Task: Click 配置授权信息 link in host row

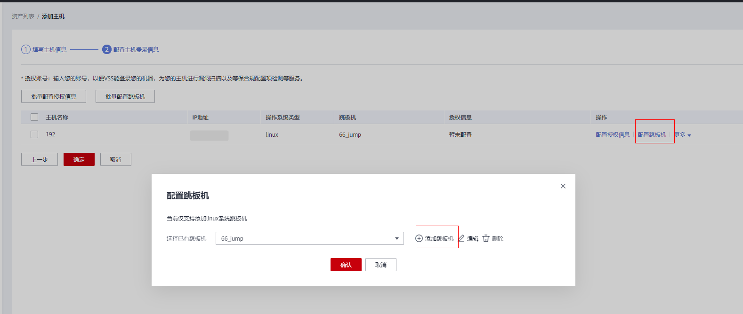Action: click(612, 135)
